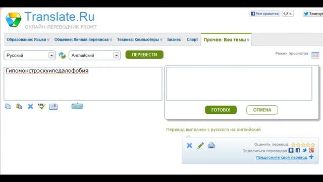The image size is (323, 182).
Task: Click the 4,8 т. like counter
Action: [x=288, y=14]
